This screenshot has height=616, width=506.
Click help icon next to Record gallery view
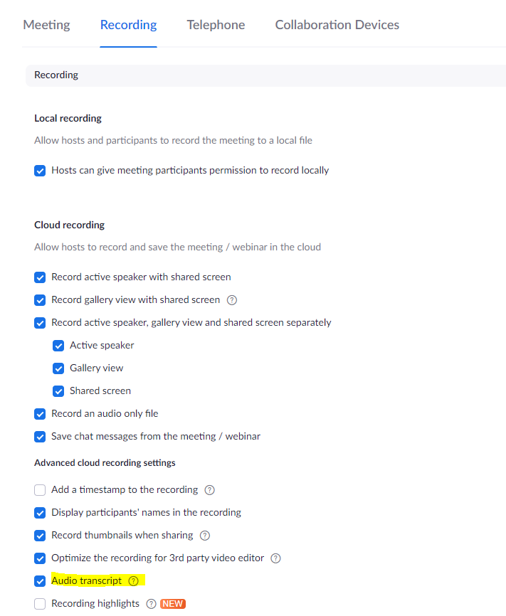[x=231, y=300]
